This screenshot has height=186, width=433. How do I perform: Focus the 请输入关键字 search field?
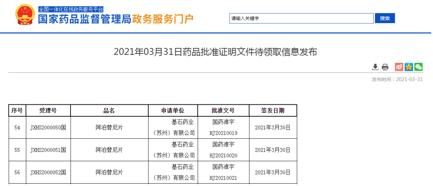pos(301,18)
